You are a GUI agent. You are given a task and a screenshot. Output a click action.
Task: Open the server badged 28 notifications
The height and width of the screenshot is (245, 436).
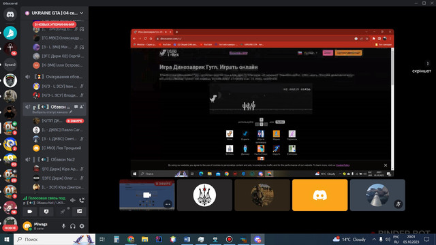point(10,176)
